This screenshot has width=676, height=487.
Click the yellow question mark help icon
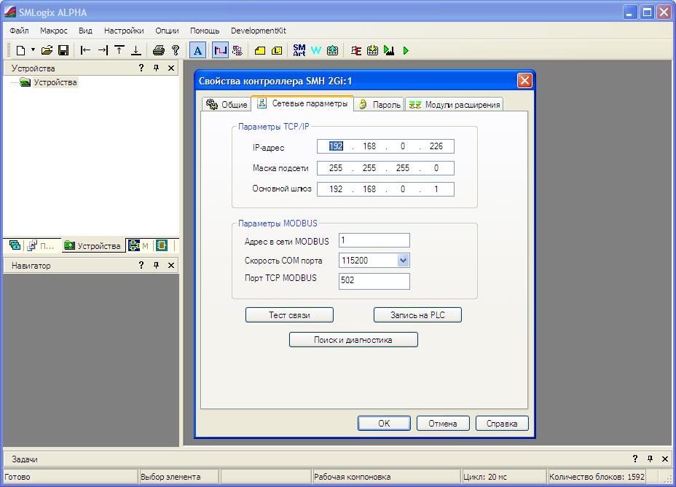(x=175, y=50)
